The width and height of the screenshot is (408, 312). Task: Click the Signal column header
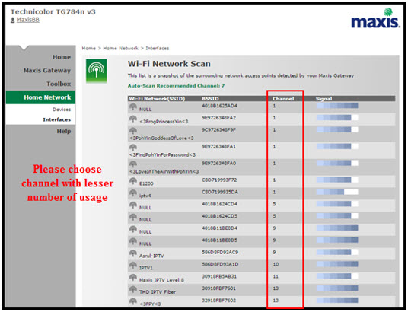(324, 99)
